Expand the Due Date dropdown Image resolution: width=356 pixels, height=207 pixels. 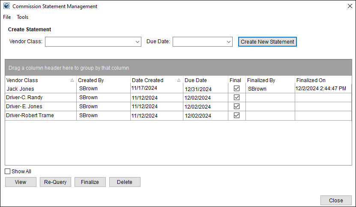[228, 42]
